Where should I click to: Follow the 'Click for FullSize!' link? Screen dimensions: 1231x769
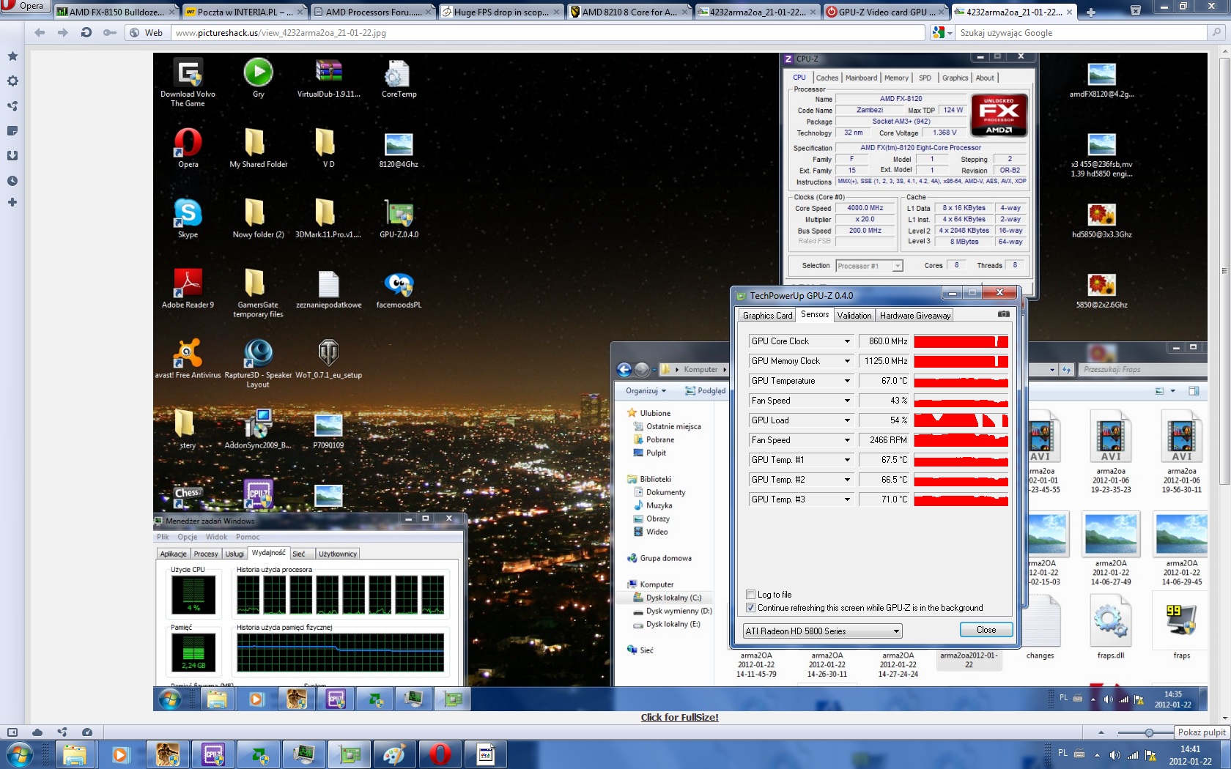click(679, 717)
